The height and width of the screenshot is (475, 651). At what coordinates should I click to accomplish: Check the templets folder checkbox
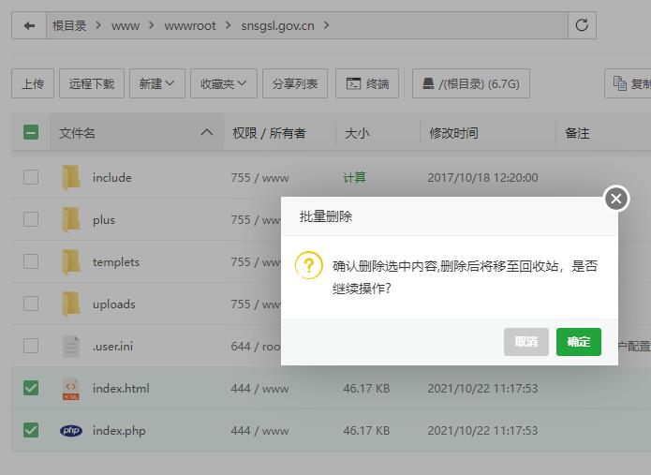(31, 261)
